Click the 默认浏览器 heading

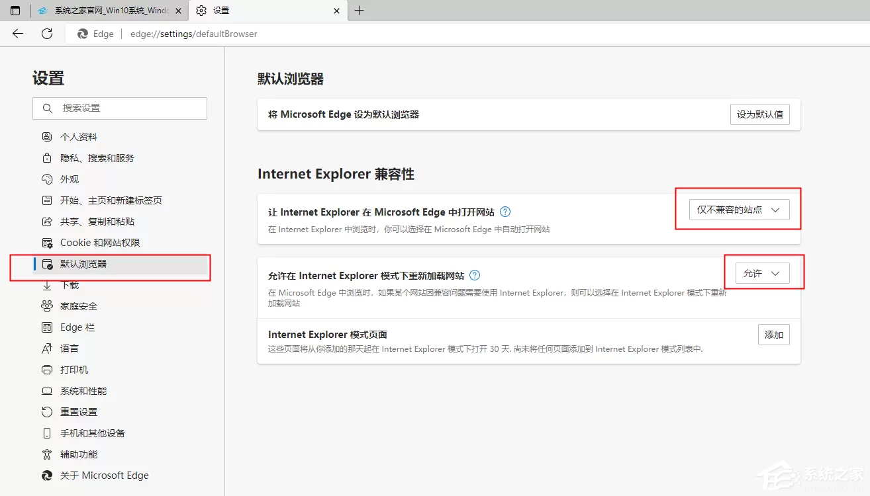coord(291,79)
